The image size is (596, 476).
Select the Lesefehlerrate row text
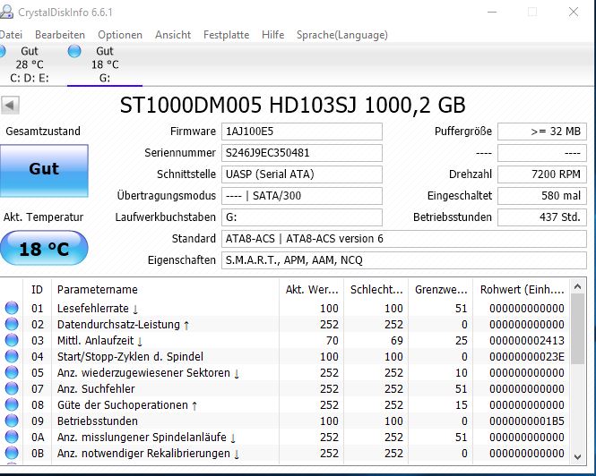coord(92,308)
